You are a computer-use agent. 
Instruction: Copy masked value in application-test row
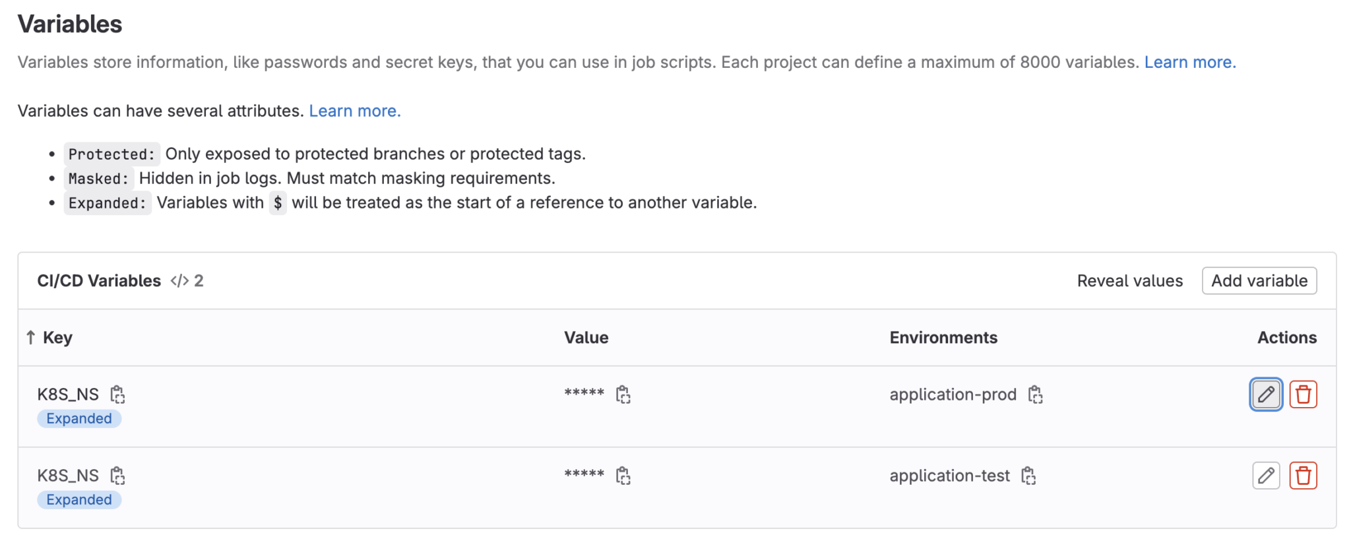623,476
